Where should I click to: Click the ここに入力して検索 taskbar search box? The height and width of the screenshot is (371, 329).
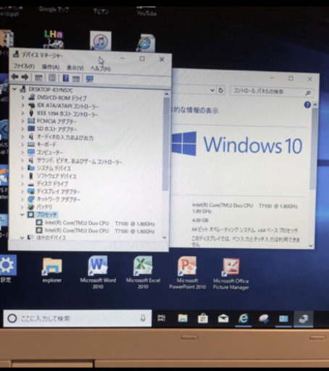78,318
